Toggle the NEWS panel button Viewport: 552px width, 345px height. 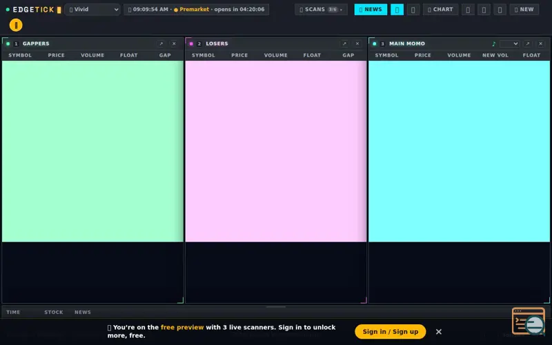[371, 10]
